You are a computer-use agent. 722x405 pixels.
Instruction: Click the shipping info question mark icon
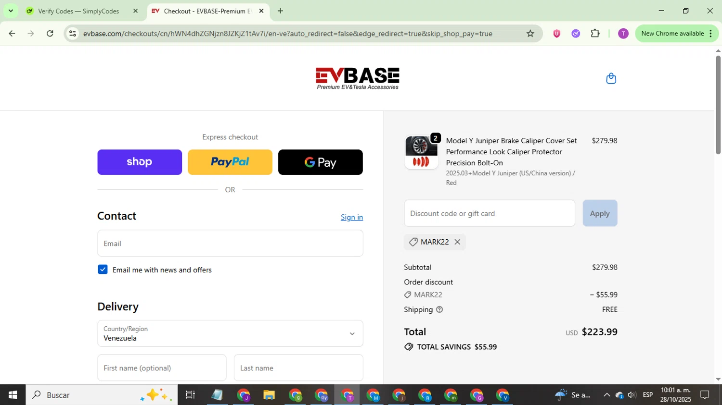(439, 309)
